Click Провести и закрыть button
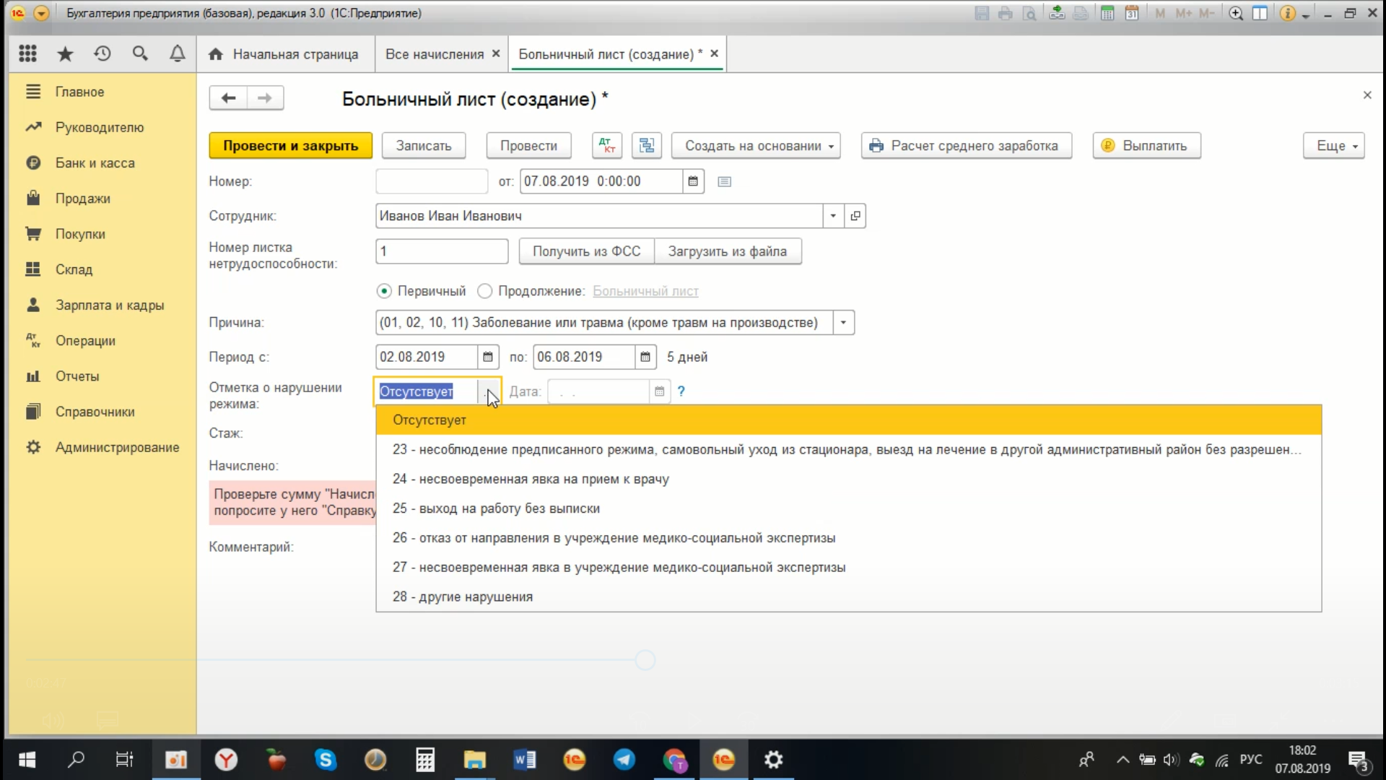 click(290, 146)
